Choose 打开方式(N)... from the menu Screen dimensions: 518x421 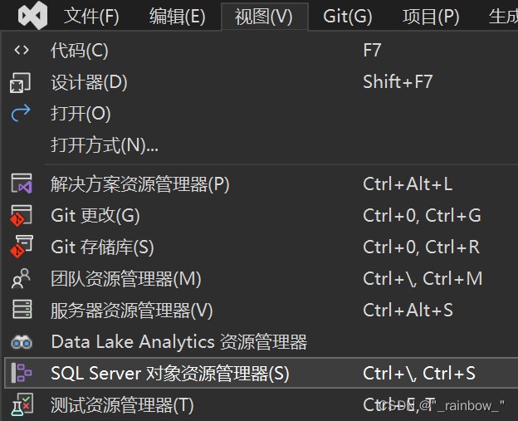(x=105, y=145)
